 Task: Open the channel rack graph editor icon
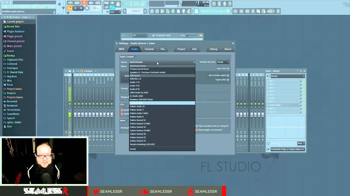coord(201,35)
